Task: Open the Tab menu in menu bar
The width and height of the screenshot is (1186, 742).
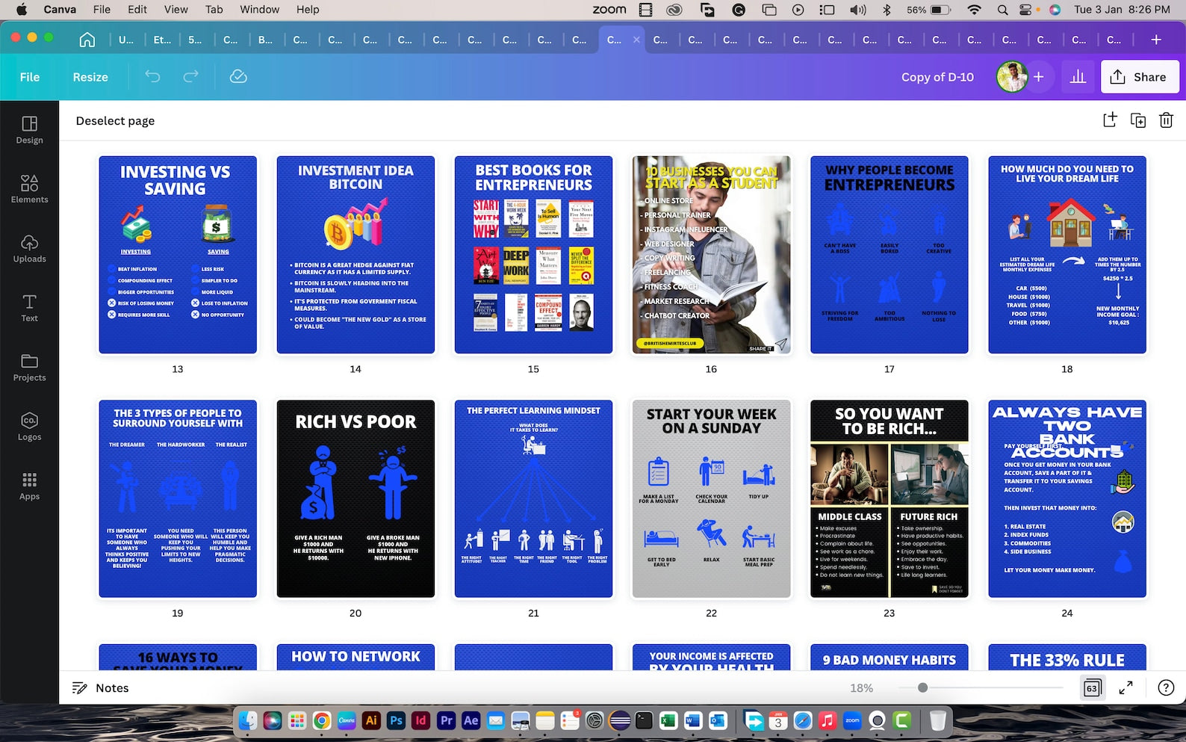Action: coord(214,10)
